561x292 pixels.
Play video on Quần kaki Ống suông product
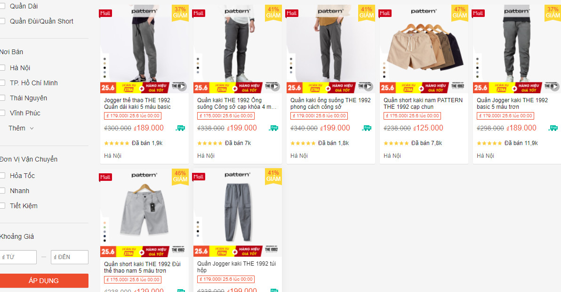click(x=275, y=87)
